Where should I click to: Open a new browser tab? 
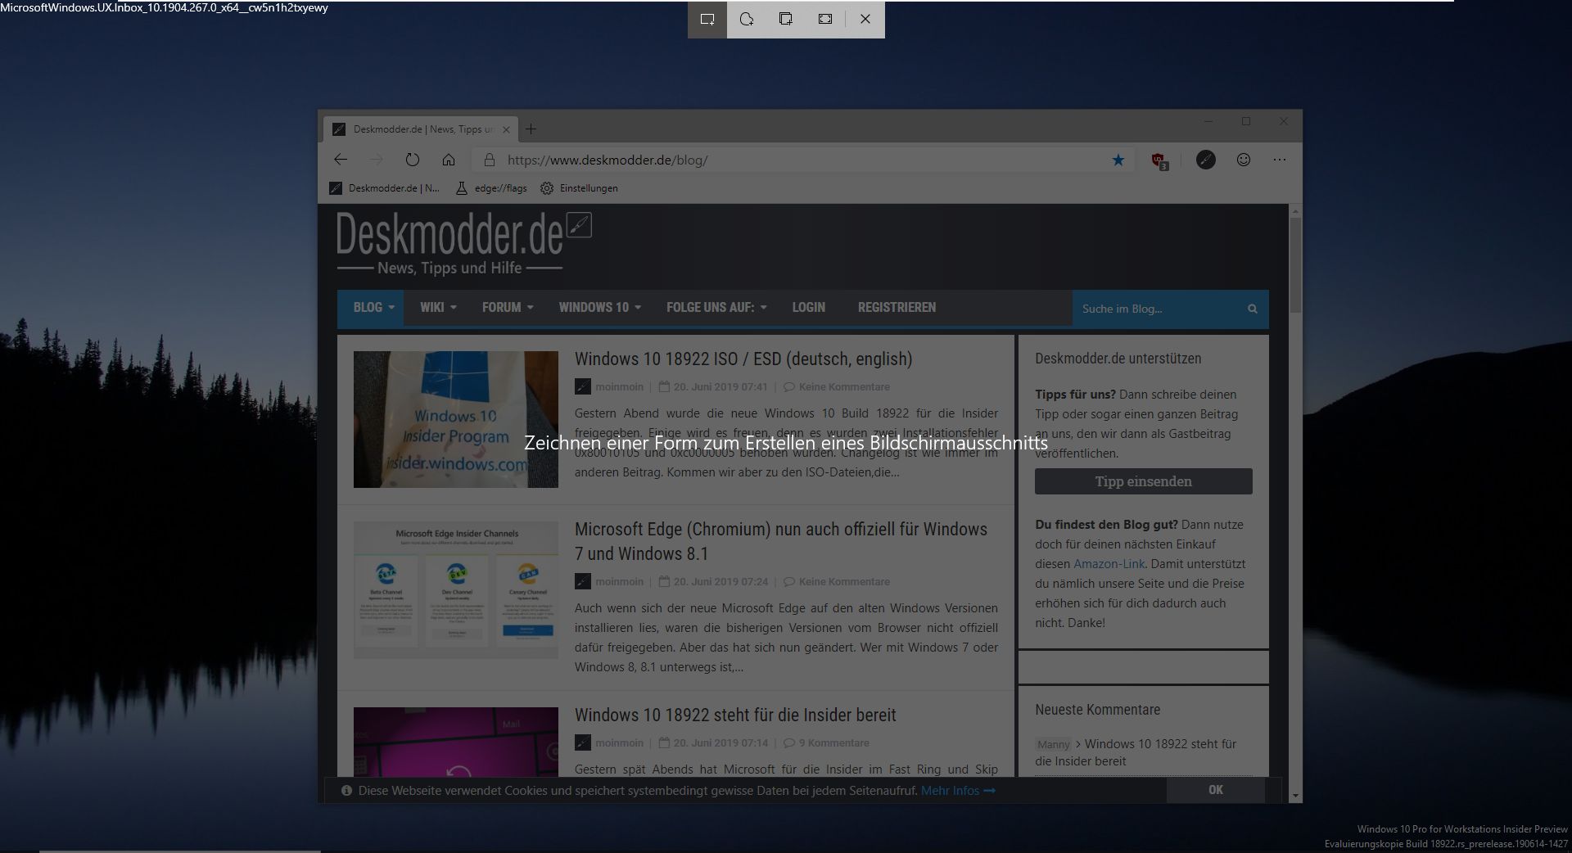point(531,129)
